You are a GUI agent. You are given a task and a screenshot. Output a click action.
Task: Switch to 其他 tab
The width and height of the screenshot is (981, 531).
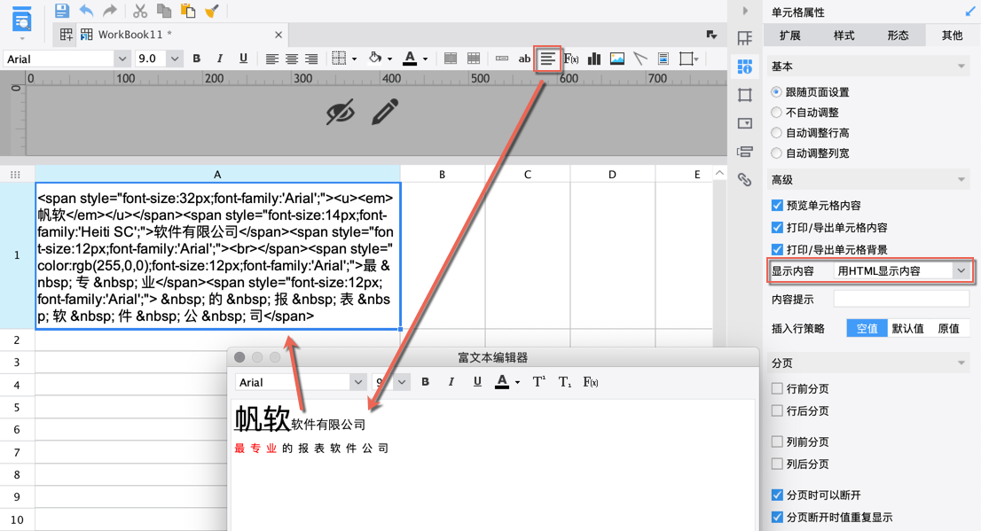pyautogui.click(x=953, y=35)
